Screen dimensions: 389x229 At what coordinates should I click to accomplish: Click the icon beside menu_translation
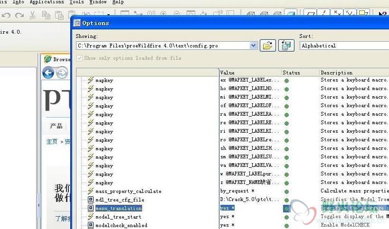point(91,208)
